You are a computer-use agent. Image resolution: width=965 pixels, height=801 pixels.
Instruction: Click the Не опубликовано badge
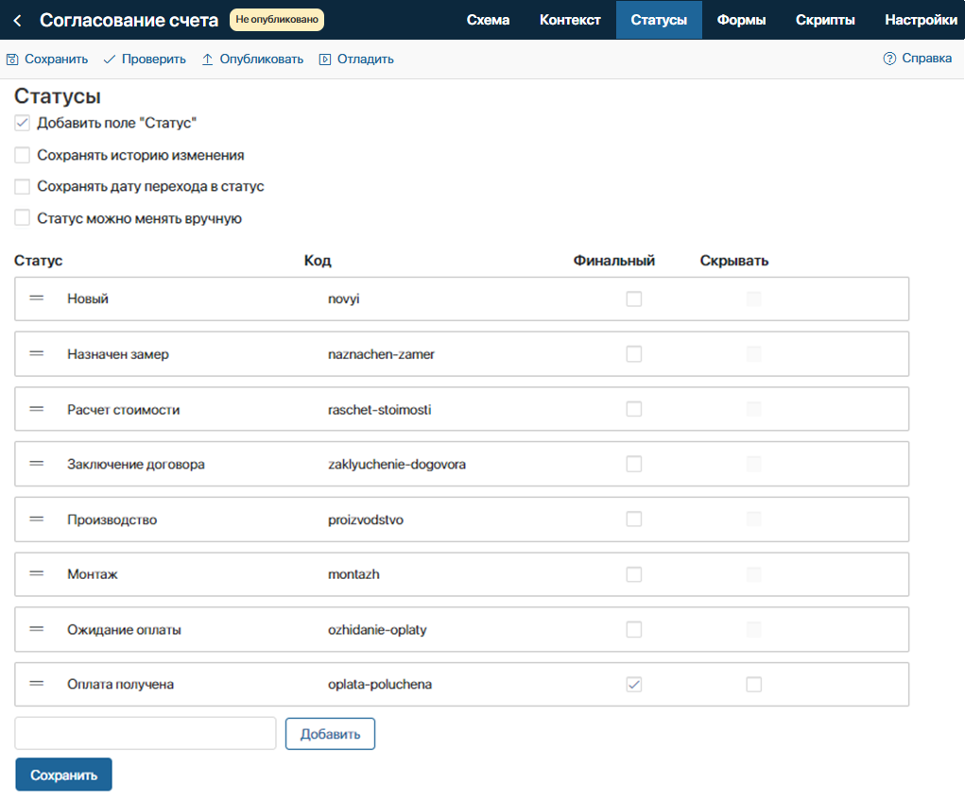(277, 20)
